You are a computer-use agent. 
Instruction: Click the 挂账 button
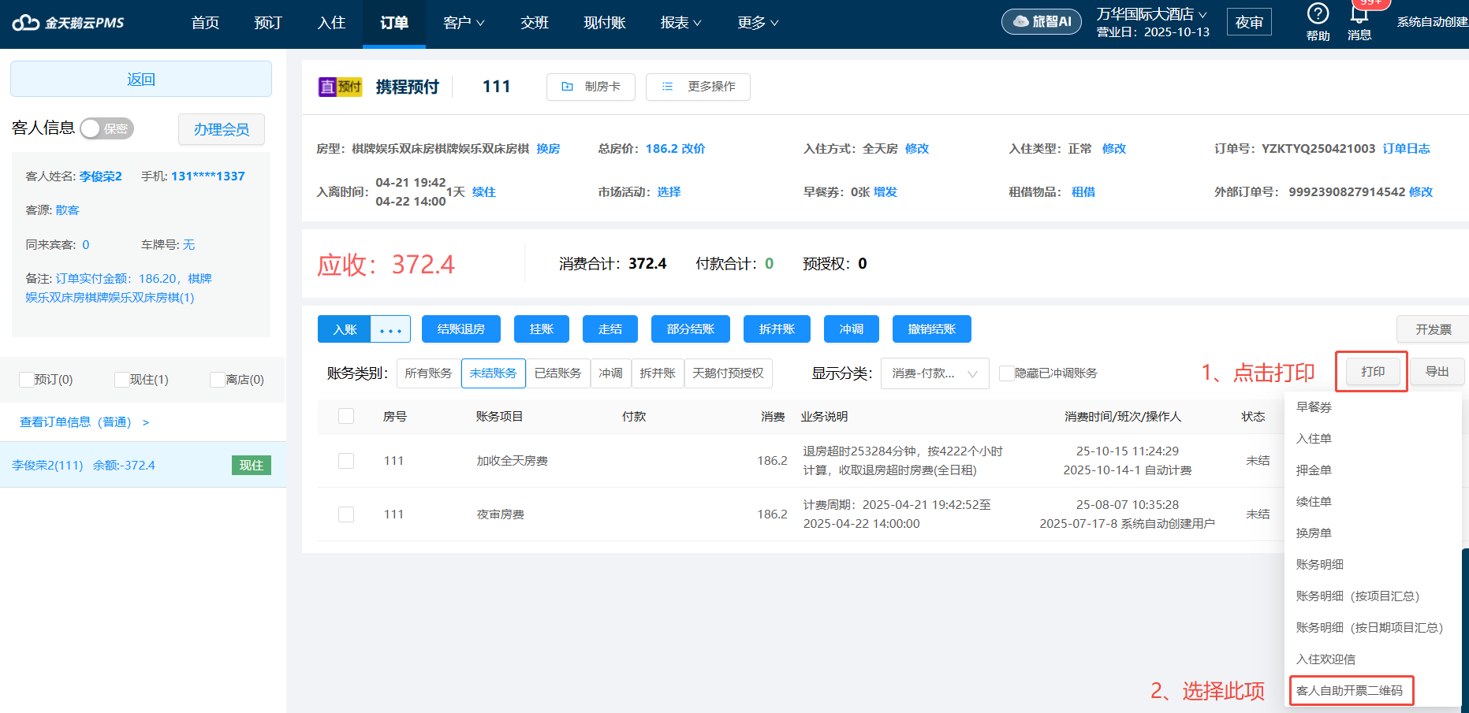(x=542, y=329)
